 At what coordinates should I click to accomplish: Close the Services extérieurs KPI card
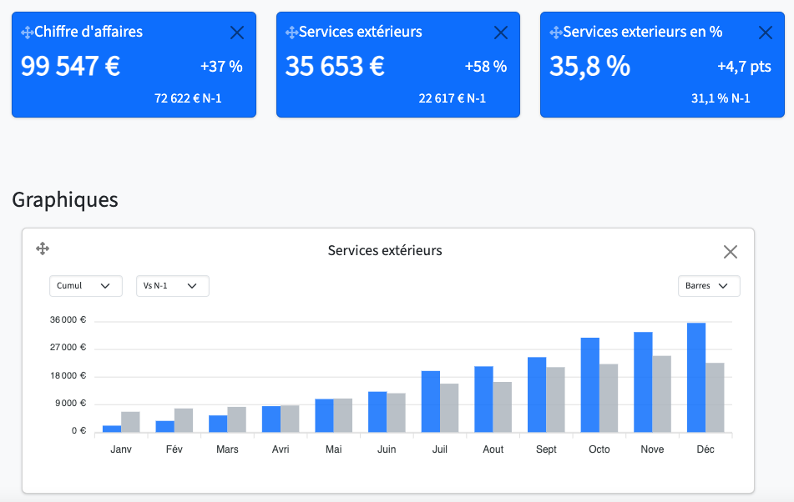pyautogui.click(x=501, y=33)
